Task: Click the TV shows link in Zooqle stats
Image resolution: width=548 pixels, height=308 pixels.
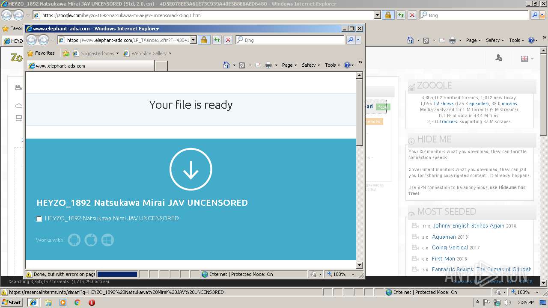Action: pyautogui.click(x=443, y=104)
